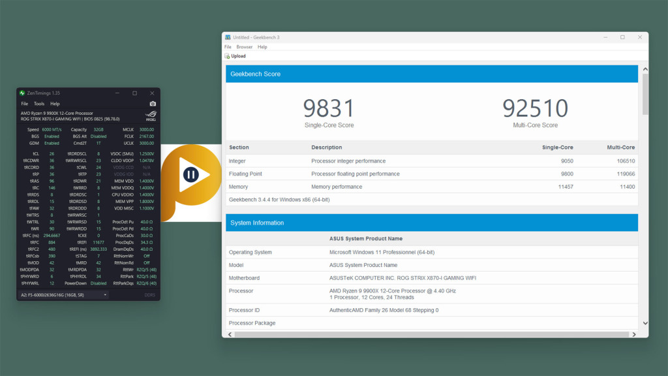Click the ZenTimings screenshot camera icon
The image size is (668, 376).
(153, 104)
